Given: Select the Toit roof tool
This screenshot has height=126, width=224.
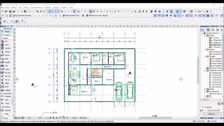Looking at the screenshot, I should 6,66.
